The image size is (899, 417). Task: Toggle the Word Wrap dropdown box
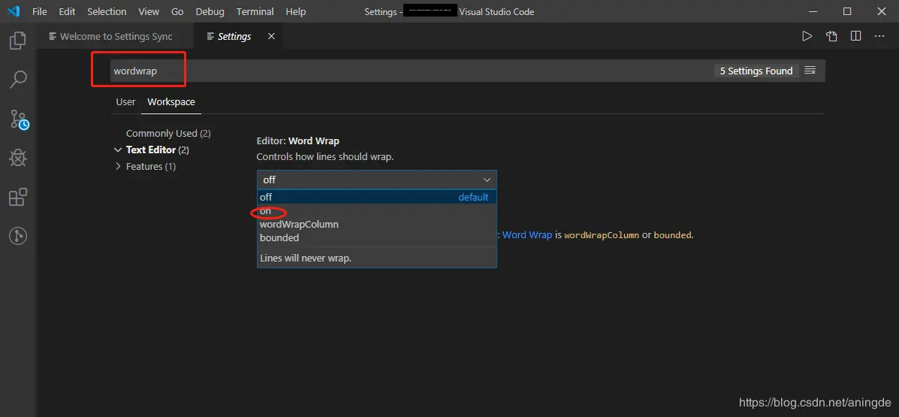(x=377, y=180)
